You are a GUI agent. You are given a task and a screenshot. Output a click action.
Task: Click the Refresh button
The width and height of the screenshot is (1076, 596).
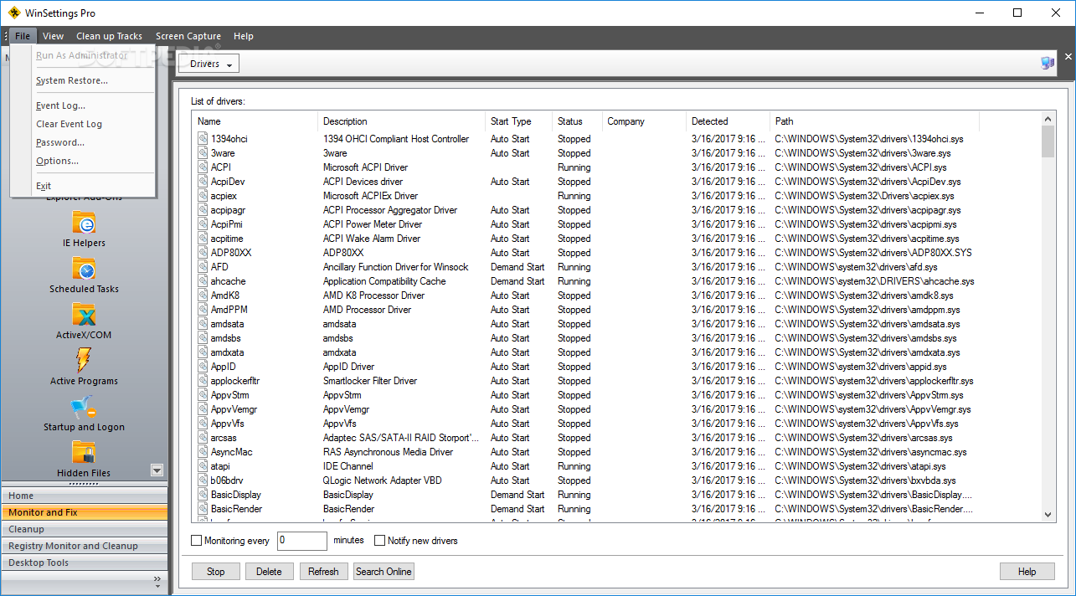tap(323, 572)
